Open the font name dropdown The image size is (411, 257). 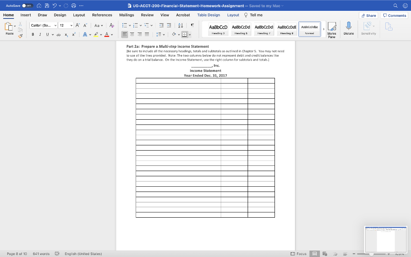click(55, 25)
